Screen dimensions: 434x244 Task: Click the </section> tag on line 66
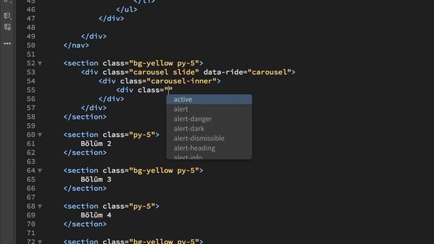[85, 188]
